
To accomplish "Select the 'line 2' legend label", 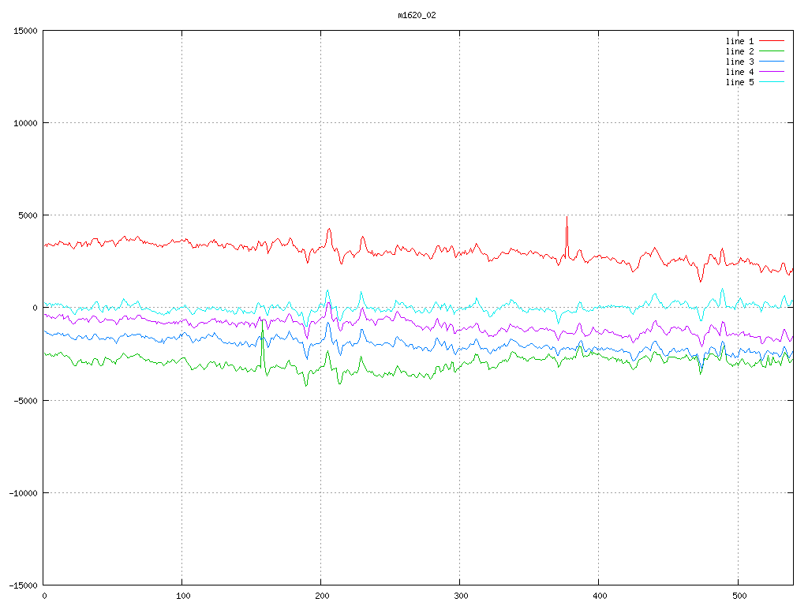I will (x=739, y=51).
